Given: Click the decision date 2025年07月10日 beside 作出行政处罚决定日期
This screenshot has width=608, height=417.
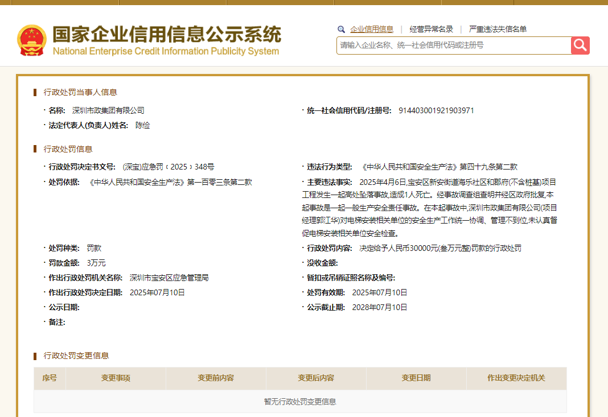Looking at the screenshot, I should click(x=157, y=292).
